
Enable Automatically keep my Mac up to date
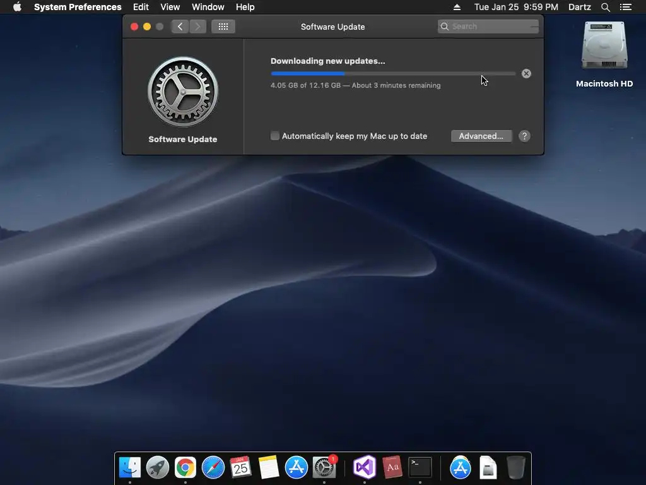(x=275, y=136)
